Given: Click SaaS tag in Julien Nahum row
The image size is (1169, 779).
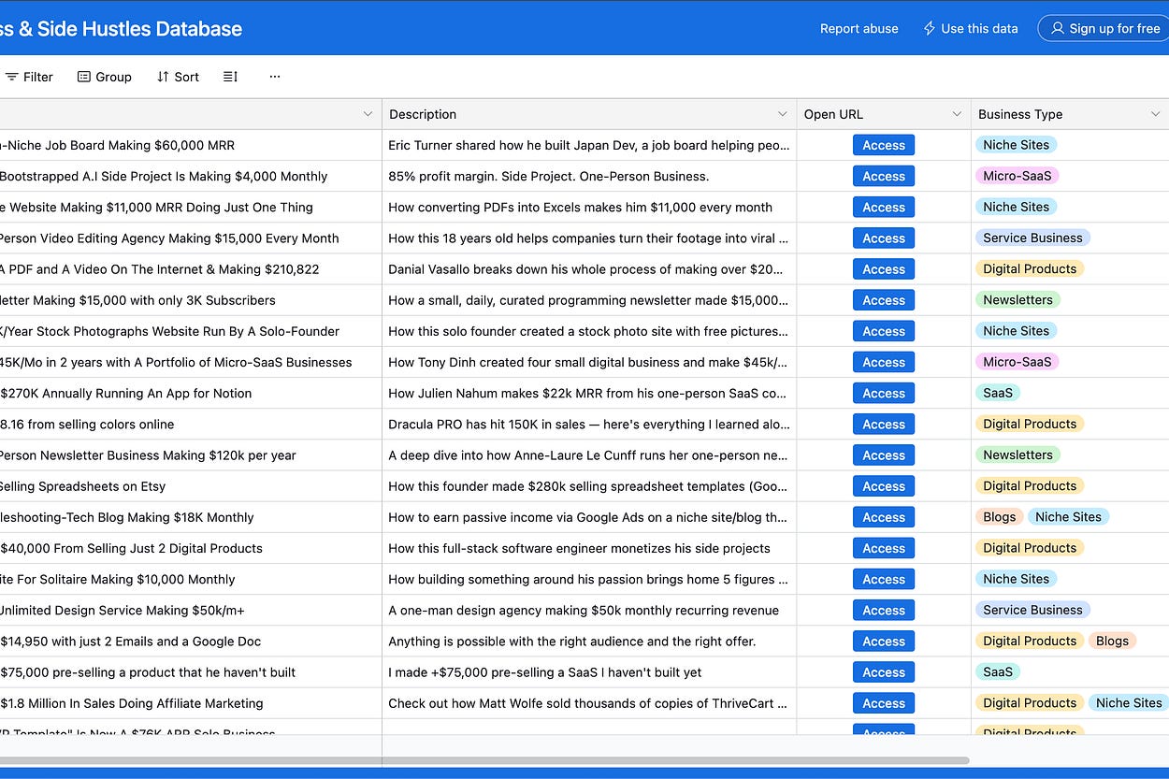Looking at the screenshot, I should click(997, 393).
